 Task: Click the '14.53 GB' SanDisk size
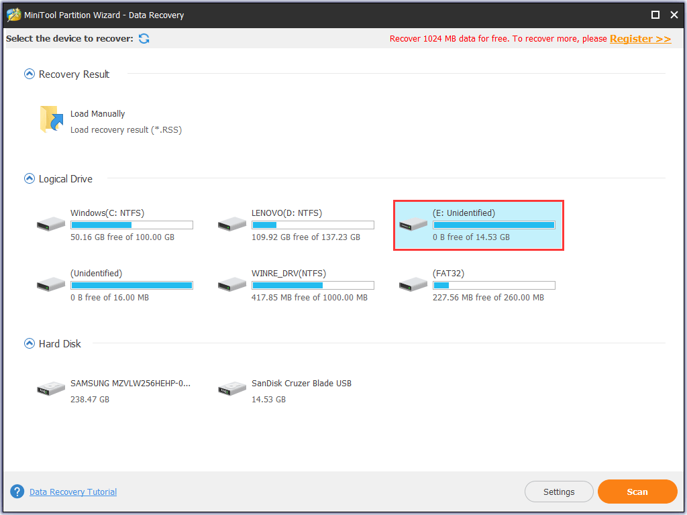click(x=268, y=400)
